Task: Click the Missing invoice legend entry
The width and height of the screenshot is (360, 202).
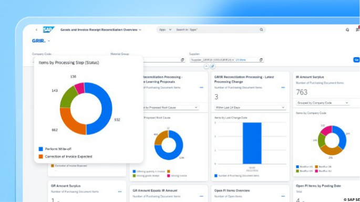Action: click(x=177, y=176)
